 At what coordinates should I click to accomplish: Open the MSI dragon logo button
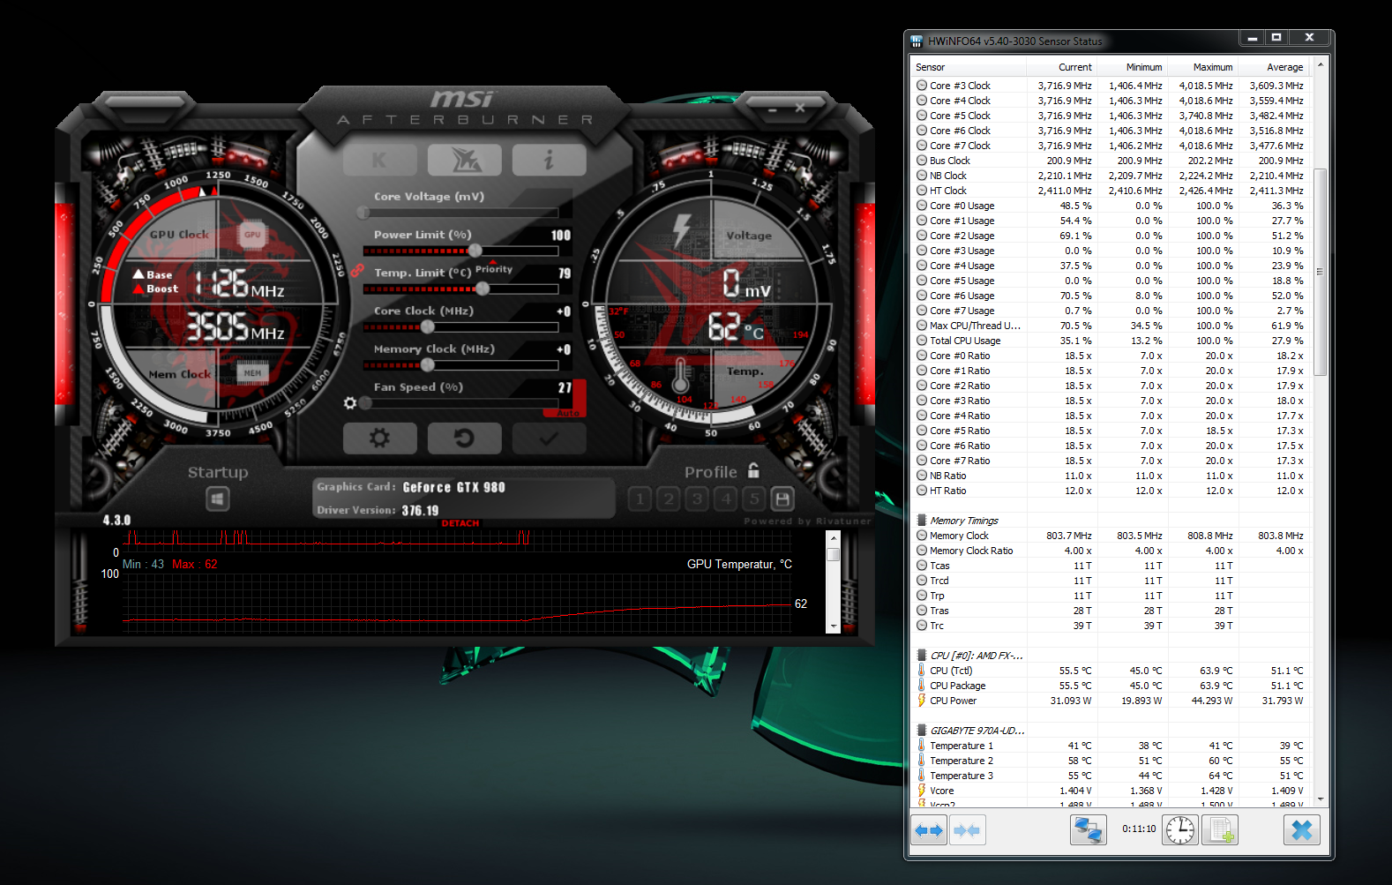(x=465, y=160)
